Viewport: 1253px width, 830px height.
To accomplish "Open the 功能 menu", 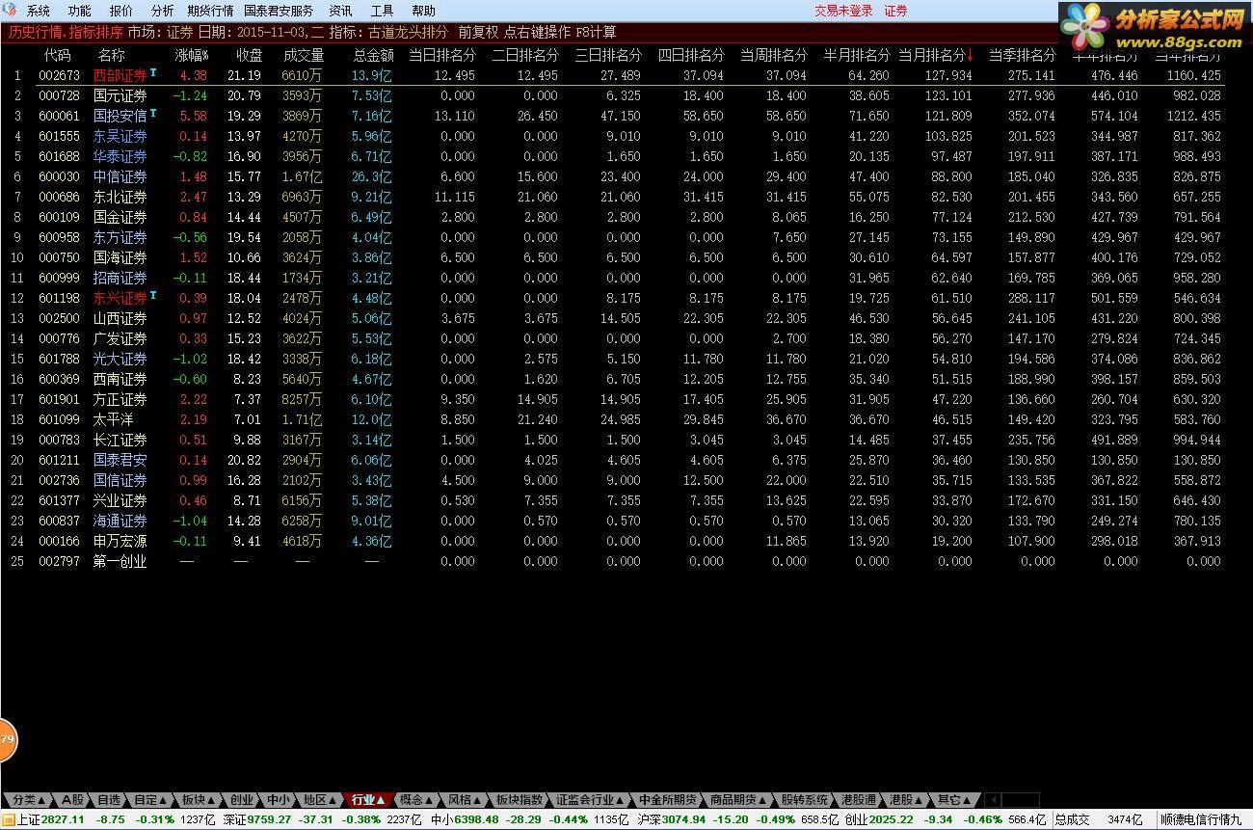I will tap(80, 11).
